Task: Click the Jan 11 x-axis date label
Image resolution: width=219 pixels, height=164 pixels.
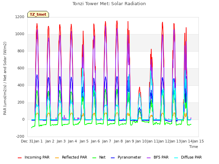Action: tap(153, 141)
